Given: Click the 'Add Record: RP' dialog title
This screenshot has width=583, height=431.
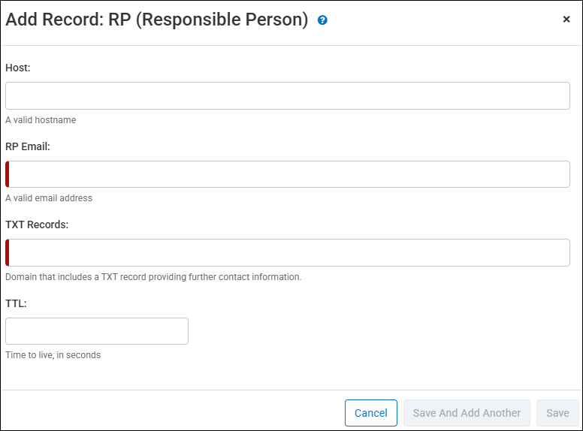Looking at the screenshot, I should [x=157, y=20].
